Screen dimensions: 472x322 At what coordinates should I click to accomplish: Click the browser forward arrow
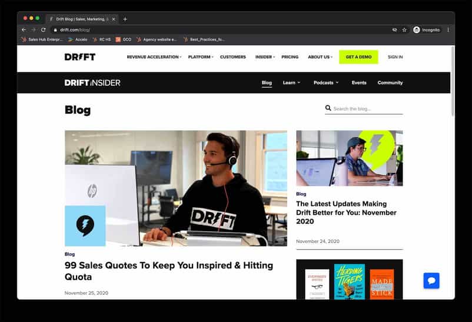click(34, 30)
